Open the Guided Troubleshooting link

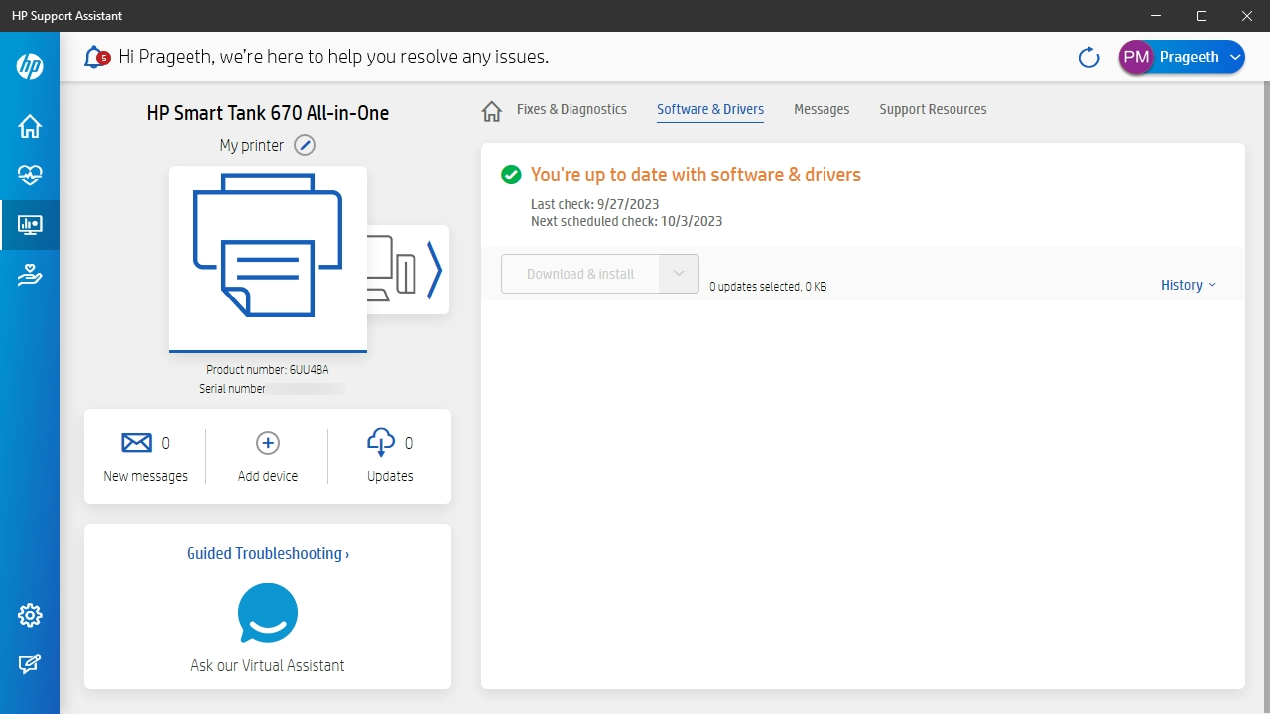pos(267,554)
